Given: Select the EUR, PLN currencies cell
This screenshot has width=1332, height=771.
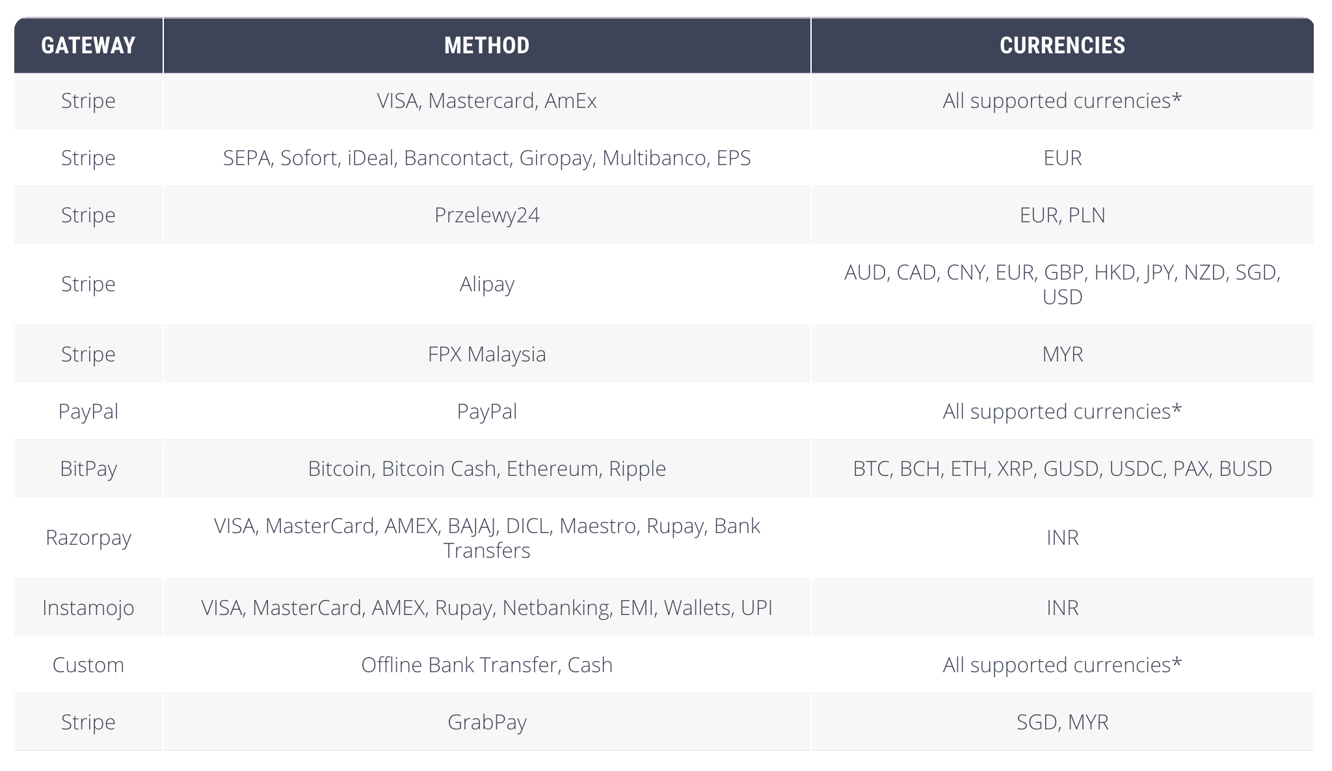Looking at the screenshot, I should click(x=1063, y=215).
